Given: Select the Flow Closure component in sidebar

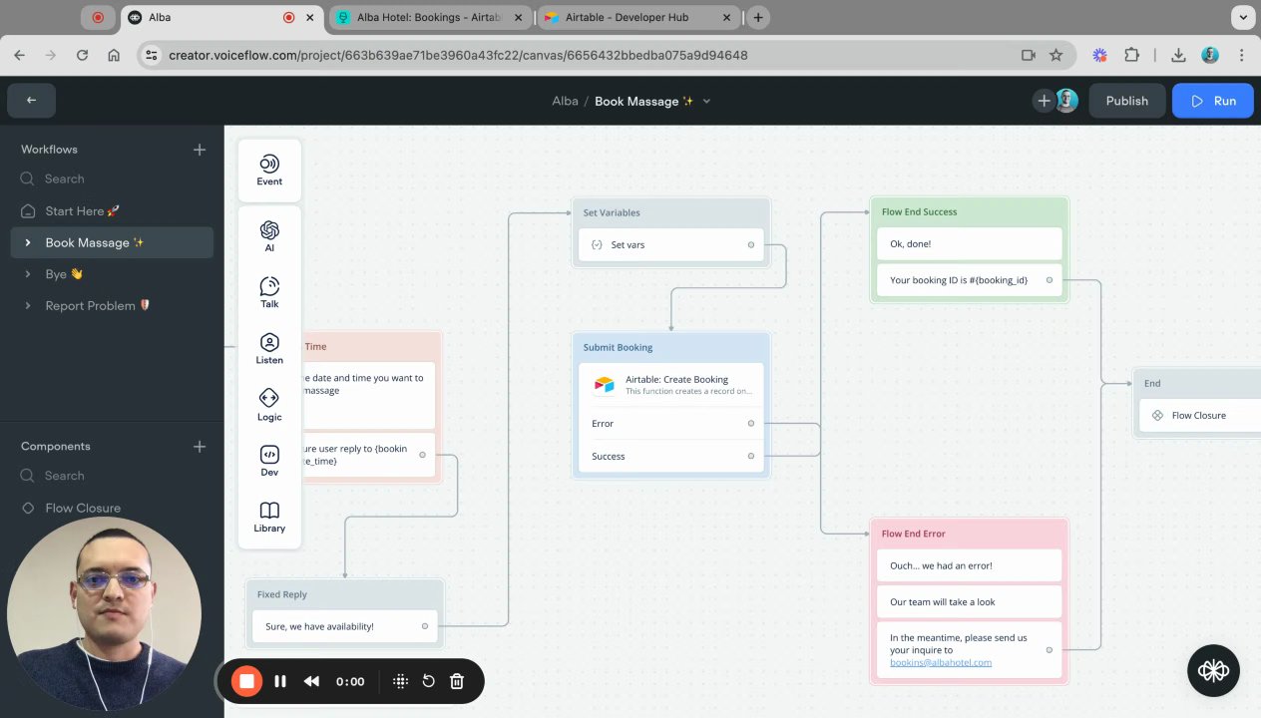Looking at the screenshot, I should point(112,509).
